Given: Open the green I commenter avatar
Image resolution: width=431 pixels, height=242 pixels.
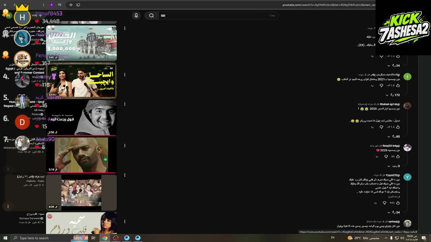Looking at the screenshot, I should click(407, 77).
